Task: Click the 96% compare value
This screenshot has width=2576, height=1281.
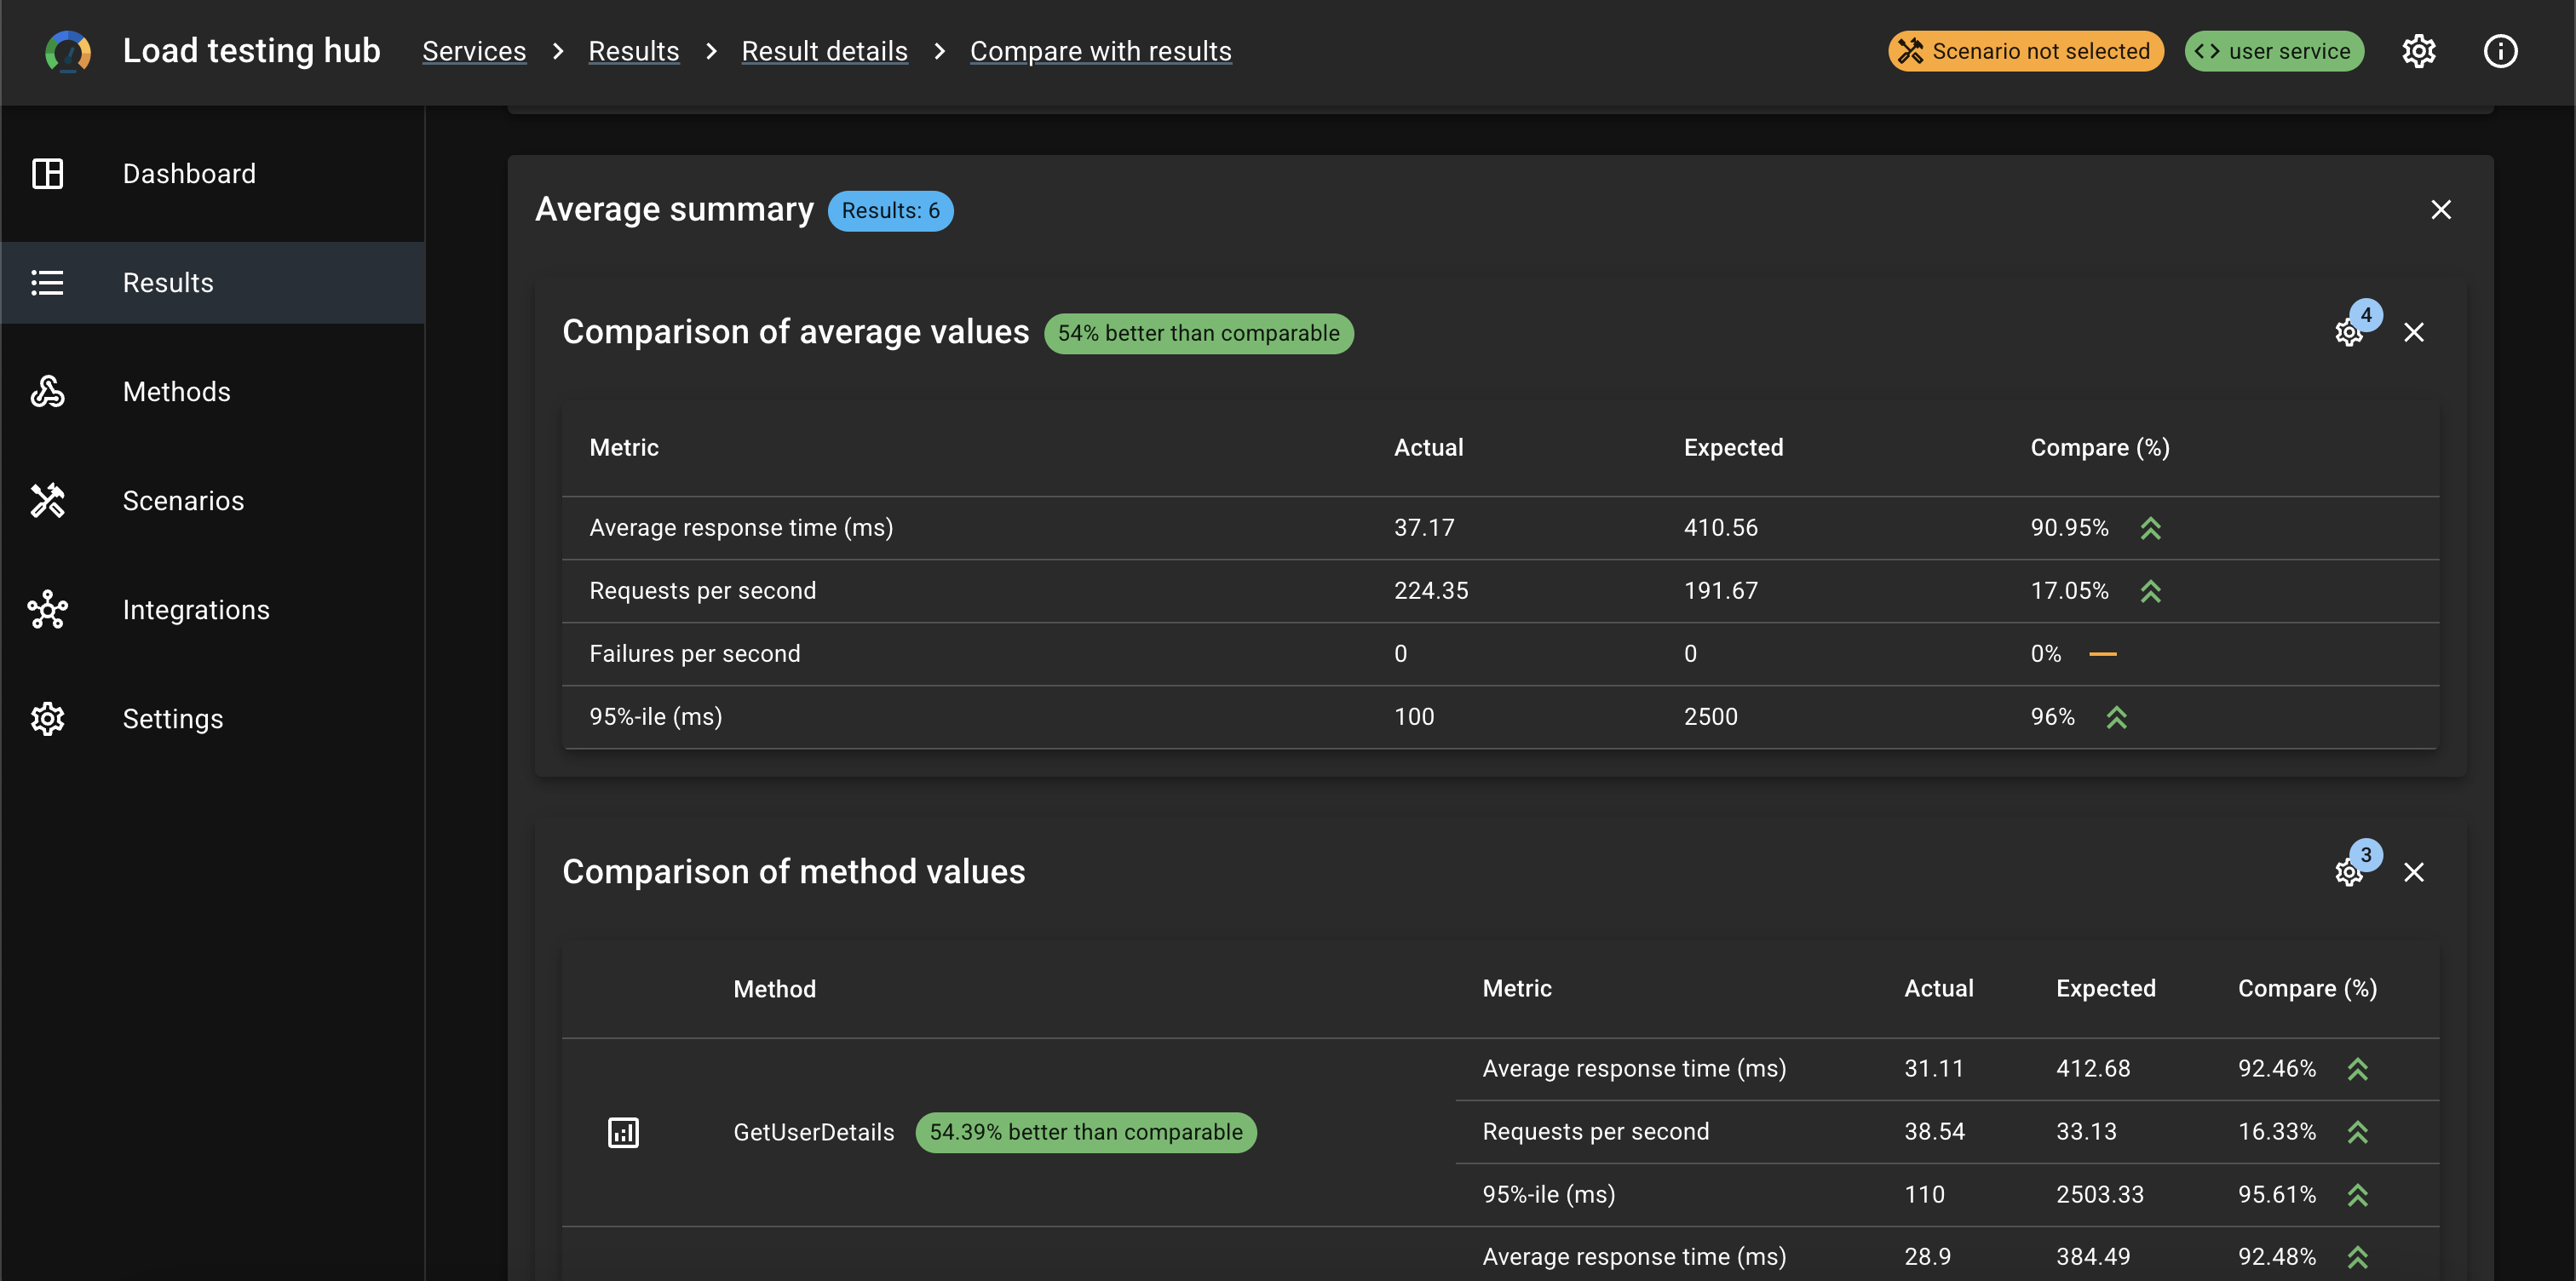Action: 2052,717
